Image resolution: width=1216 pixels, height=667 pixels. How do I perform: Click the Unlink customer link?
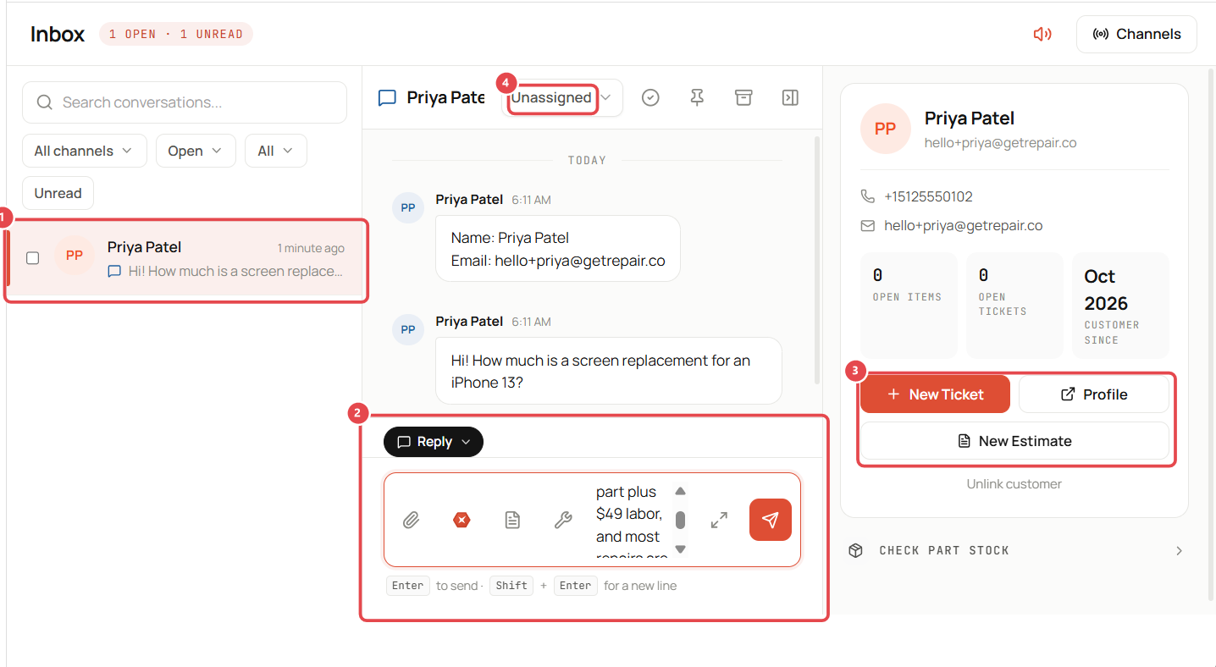[1014, 484]
